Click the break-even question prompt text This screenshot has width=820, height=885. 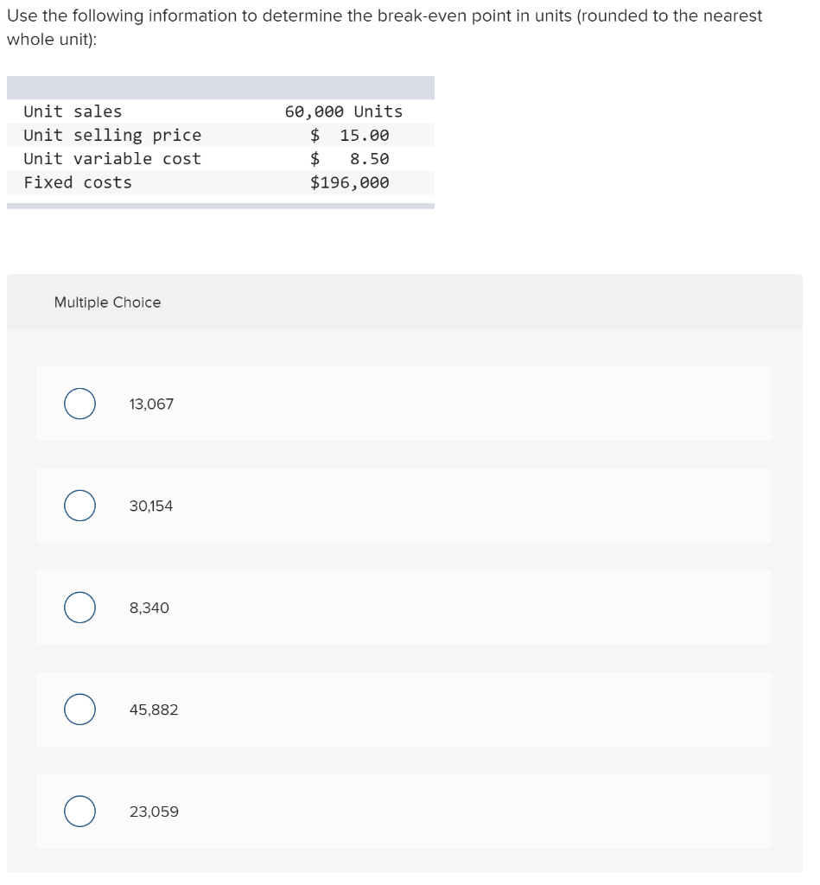tap(385, 16)
